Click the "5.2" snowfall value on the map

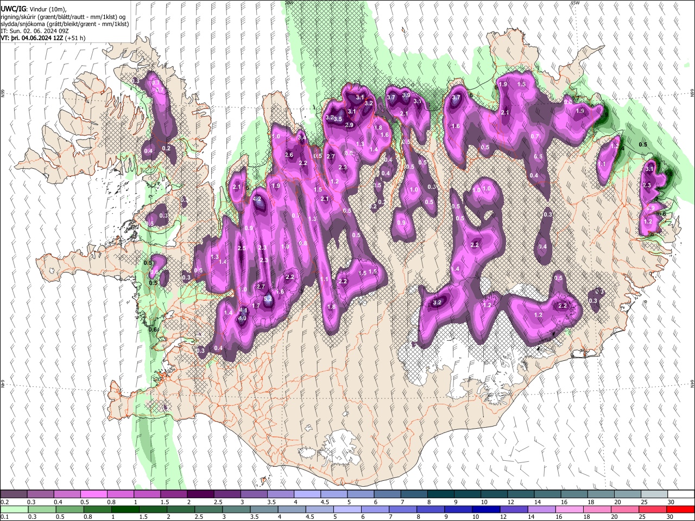point(268,298)
